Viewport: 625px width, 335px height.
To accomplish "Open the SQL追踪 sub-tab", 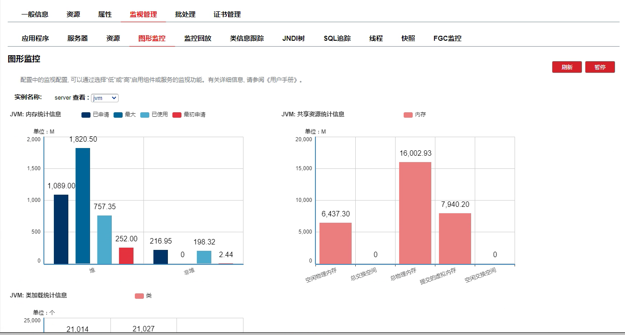I will coord(337,38).
